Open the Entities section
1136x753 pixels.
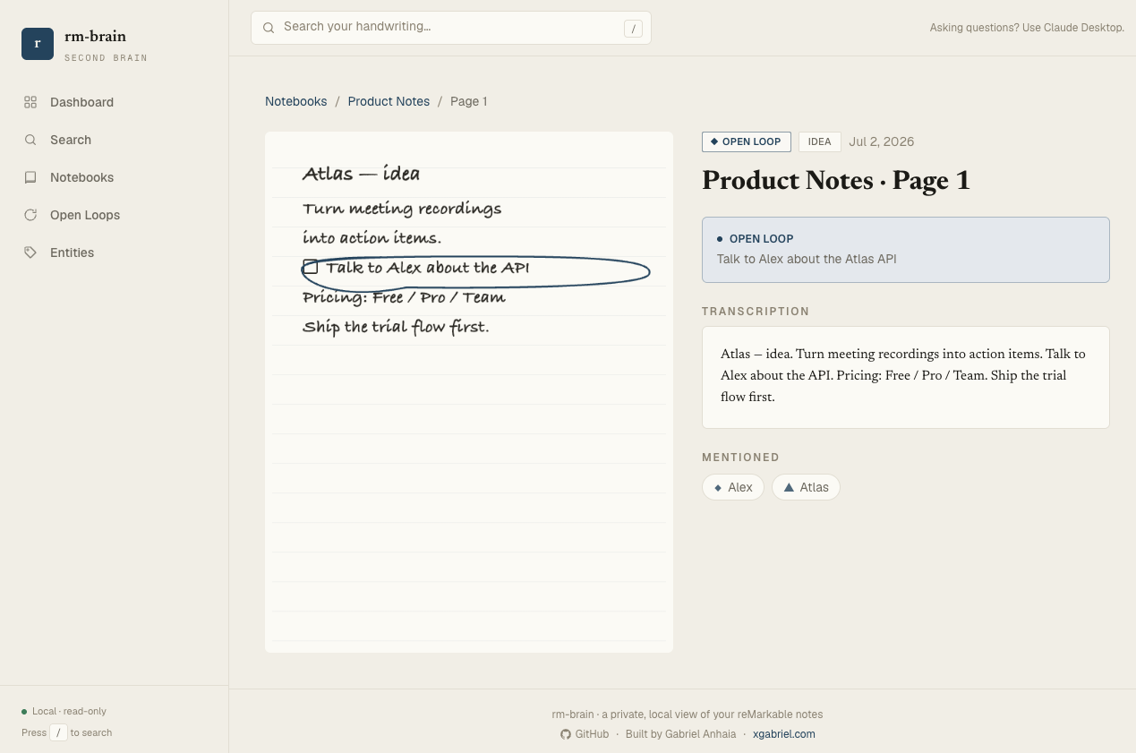click(115, 252)
